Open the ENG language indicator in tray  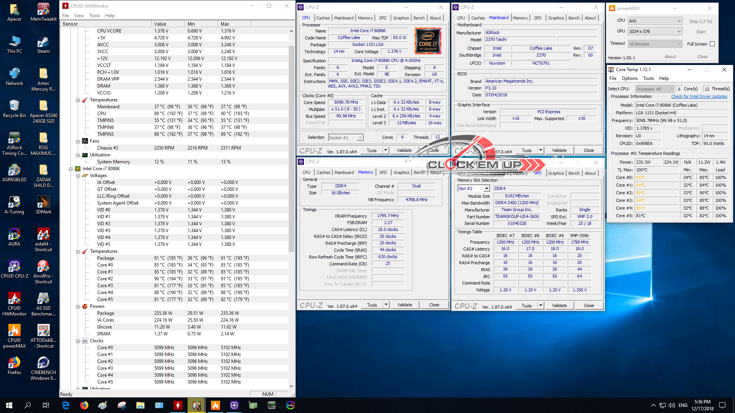[683, 405]
